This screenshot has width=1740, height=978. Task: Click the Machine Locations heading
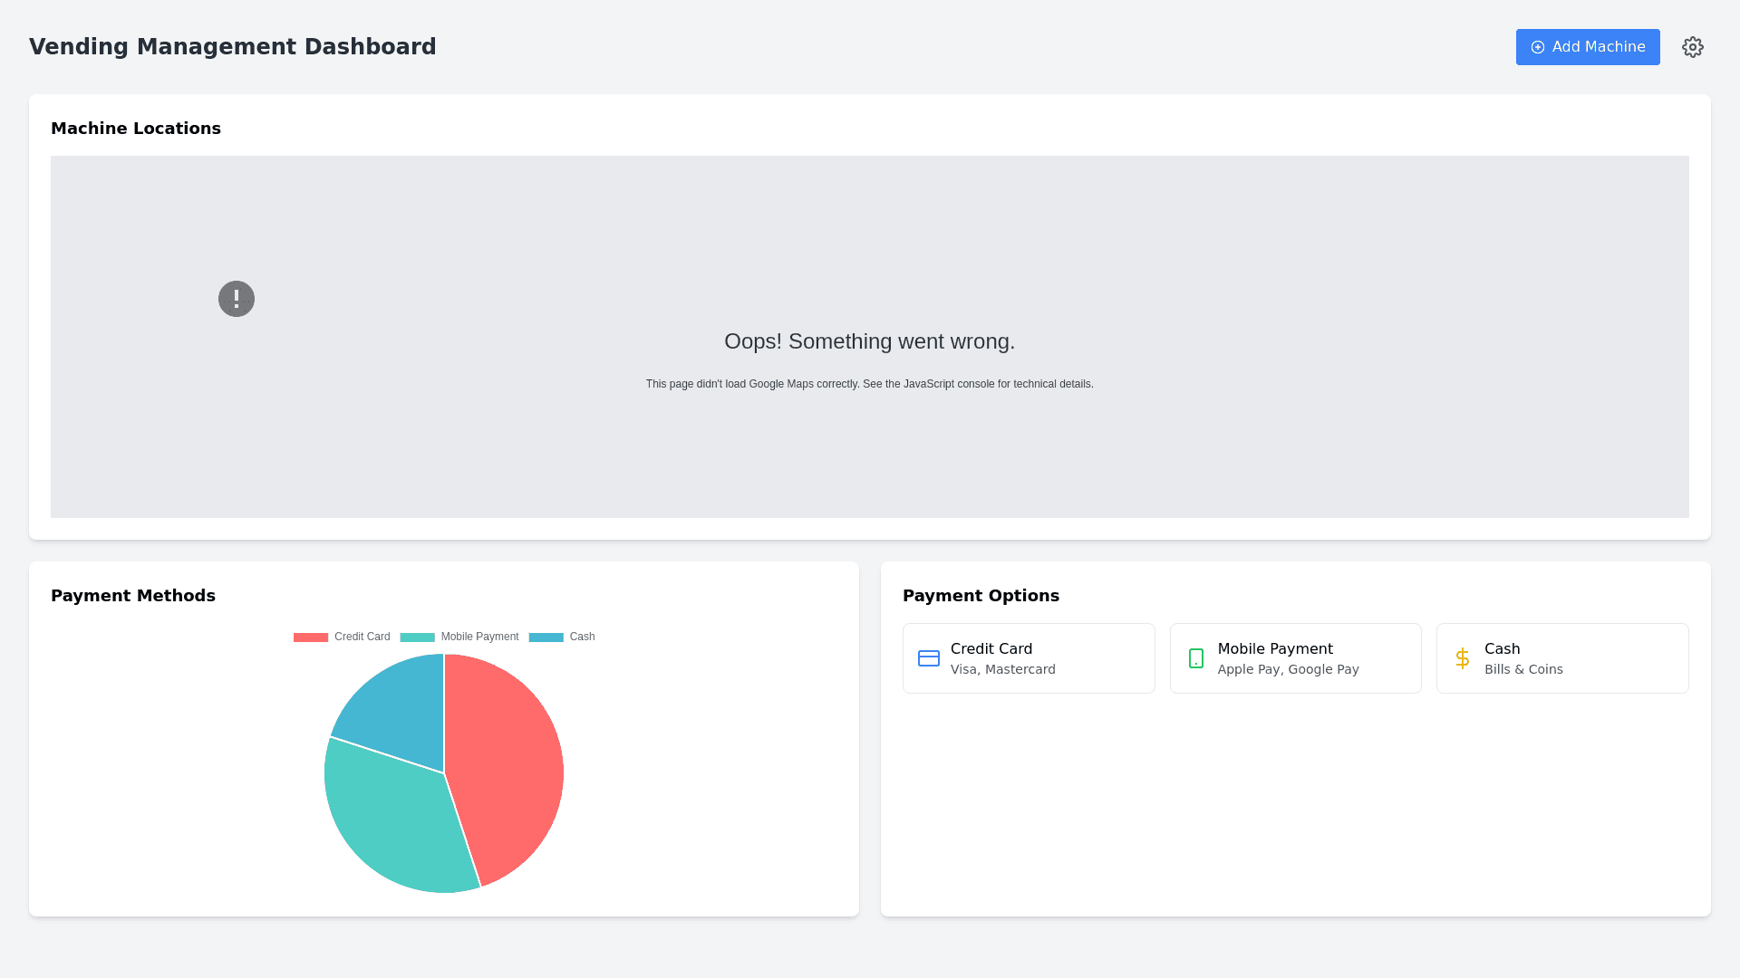click(x=136, y=129)
